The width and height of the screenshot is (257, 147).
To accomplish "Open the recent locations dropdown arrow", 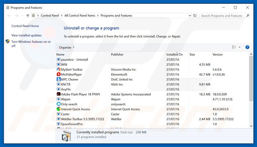I will coord(22,16).
